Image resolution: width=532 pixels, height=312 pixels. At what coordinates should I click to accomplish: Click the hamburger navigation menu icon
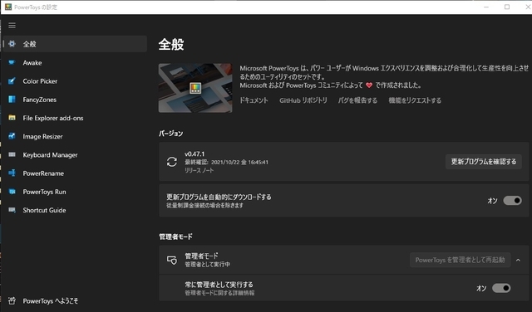[12, 26]
